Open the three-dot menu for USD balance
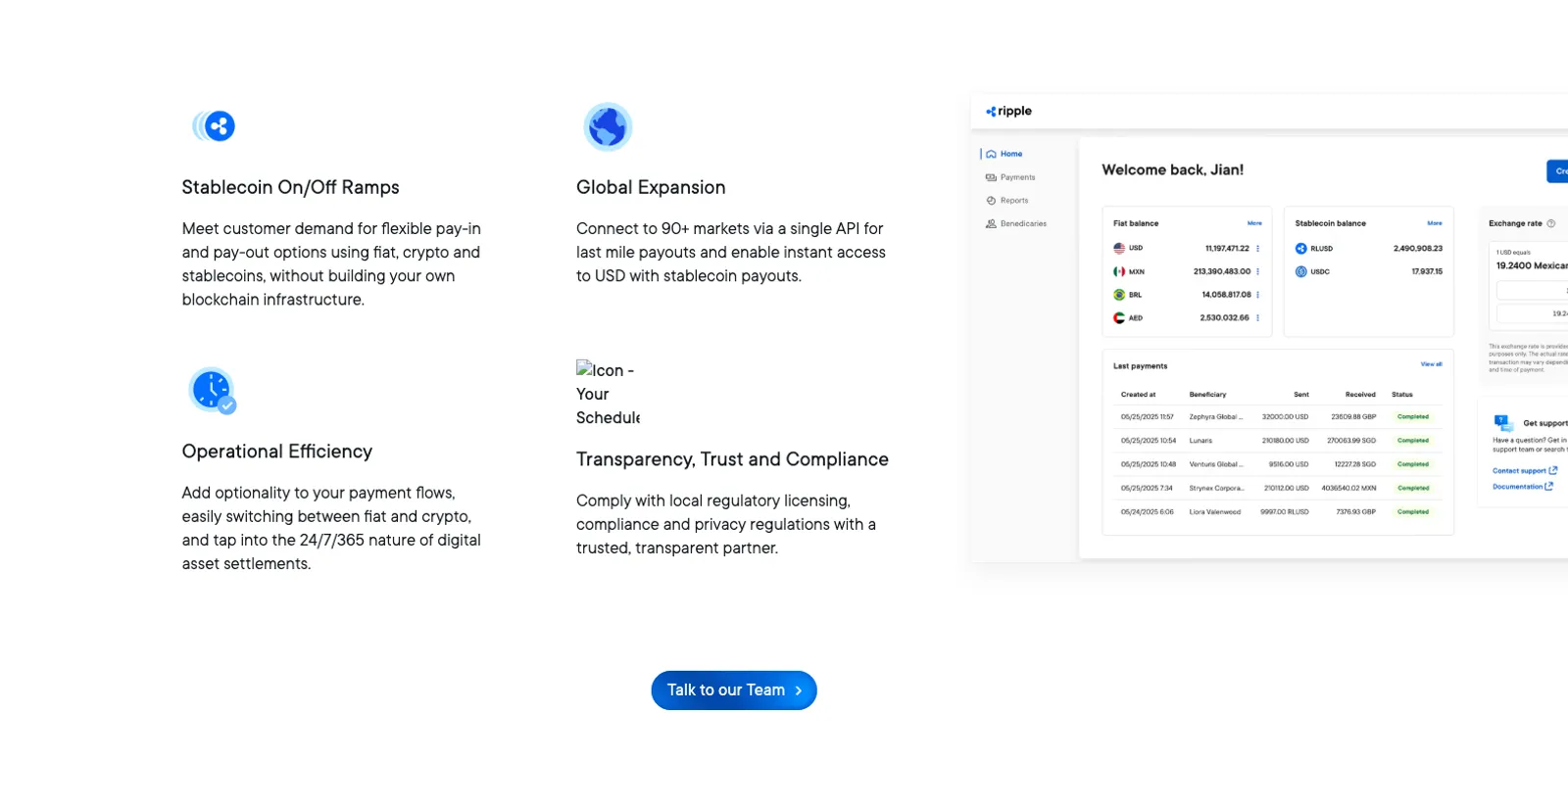This screenshot has width=1568, height=809. pos(1257,249)
